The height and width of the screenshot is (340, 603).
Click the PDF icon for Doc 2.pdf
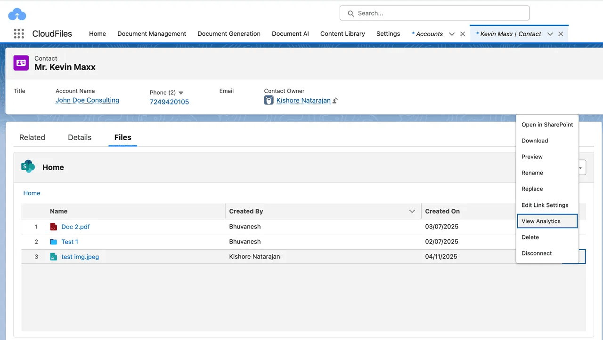pos(53,227)
